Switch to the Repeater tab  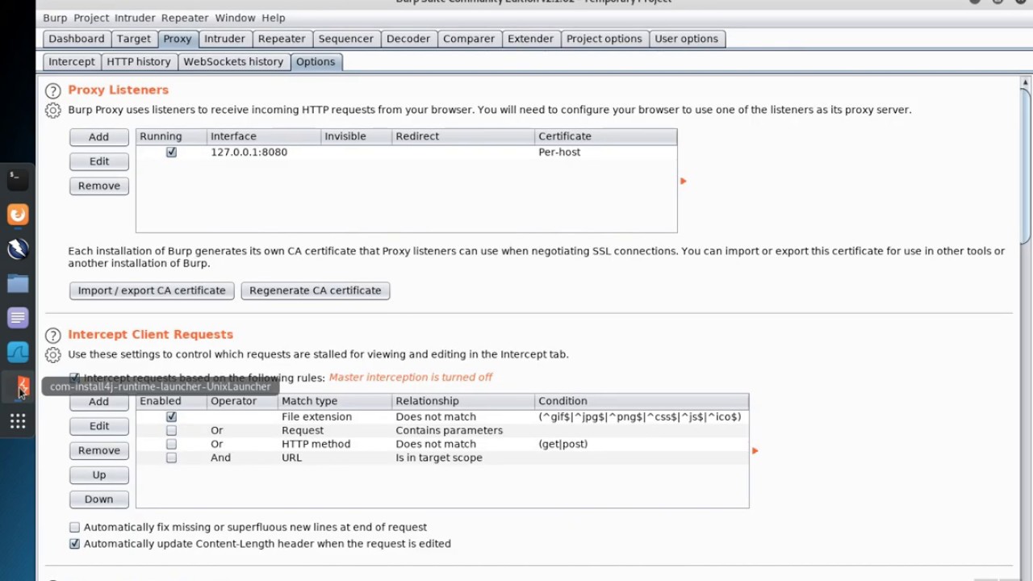point(282,39)
